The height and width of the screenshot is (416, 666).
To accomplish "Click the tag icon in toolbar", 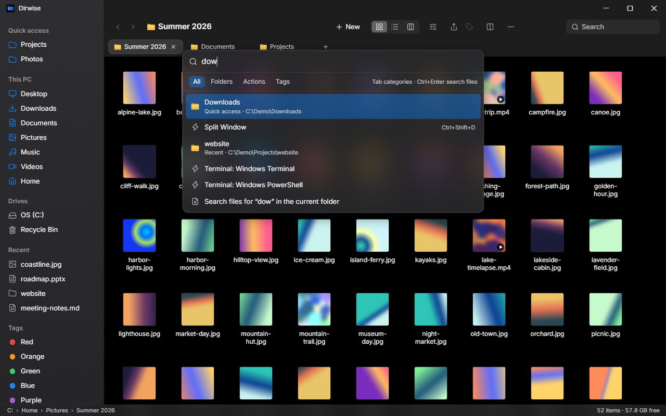I will [x=469, y=27].
